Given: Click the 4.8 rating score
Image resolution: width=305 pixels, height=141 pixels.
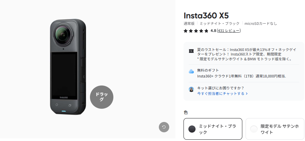Looking at the screenshot, I should (213, 31).
